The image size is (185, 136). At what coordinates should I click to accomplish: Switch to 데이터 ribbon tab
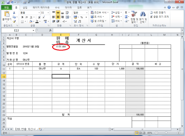click(x=68, y=7)
